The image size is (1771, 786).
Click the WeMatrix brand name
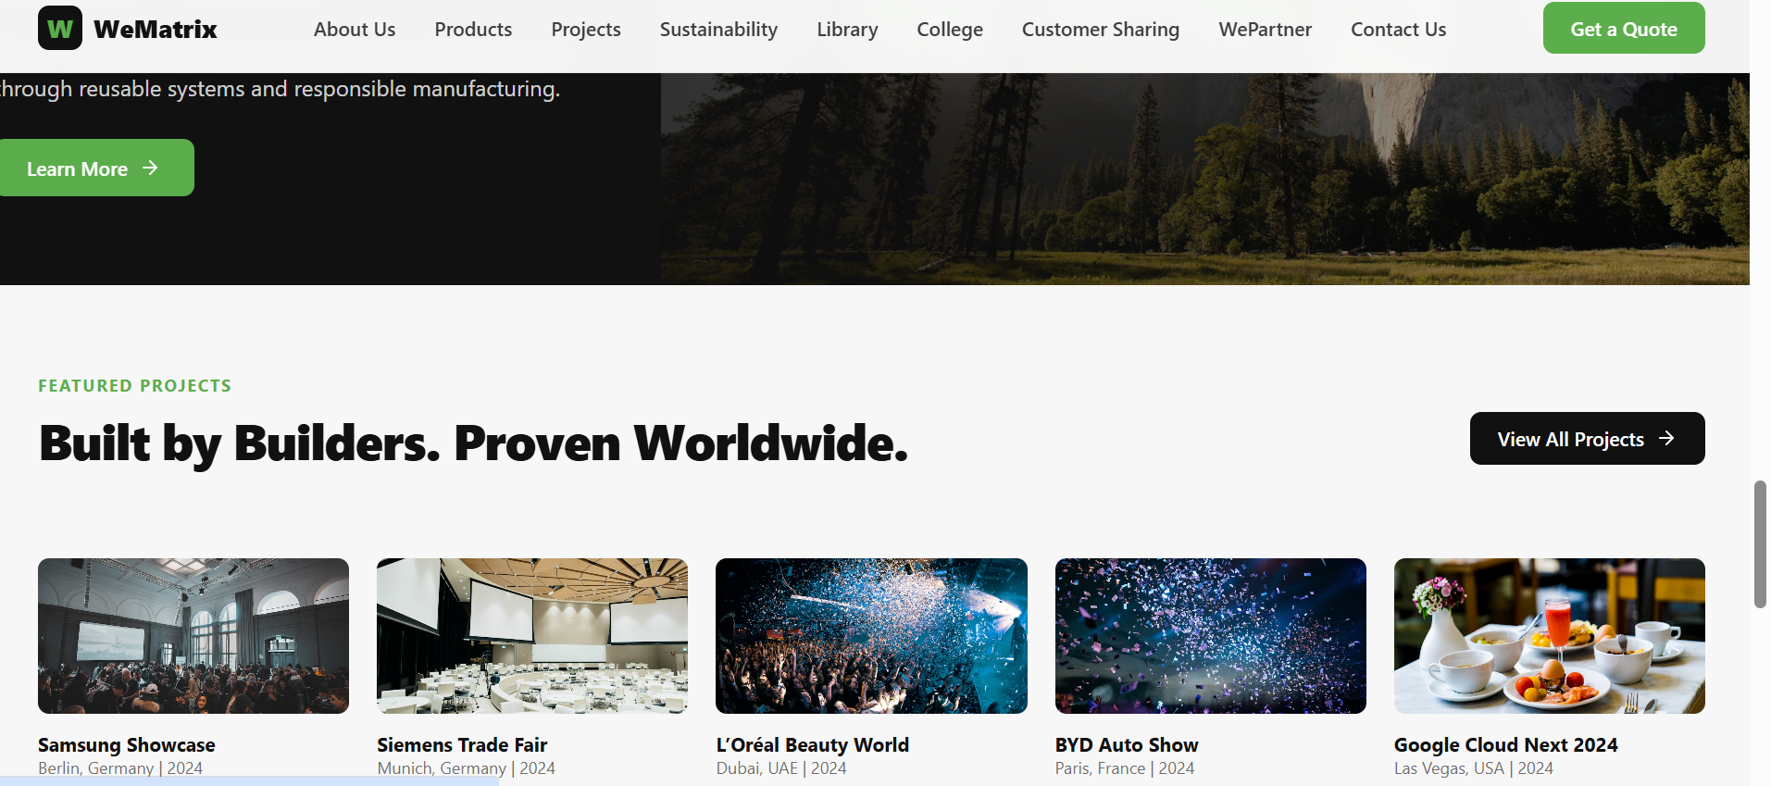pos(156,30)
